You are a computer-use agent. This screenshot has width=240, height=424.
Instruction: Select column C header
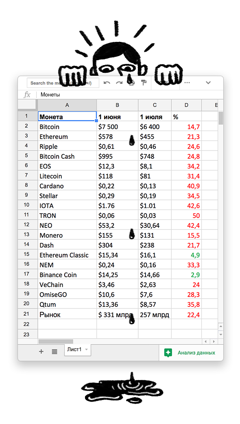click(155, 105)
